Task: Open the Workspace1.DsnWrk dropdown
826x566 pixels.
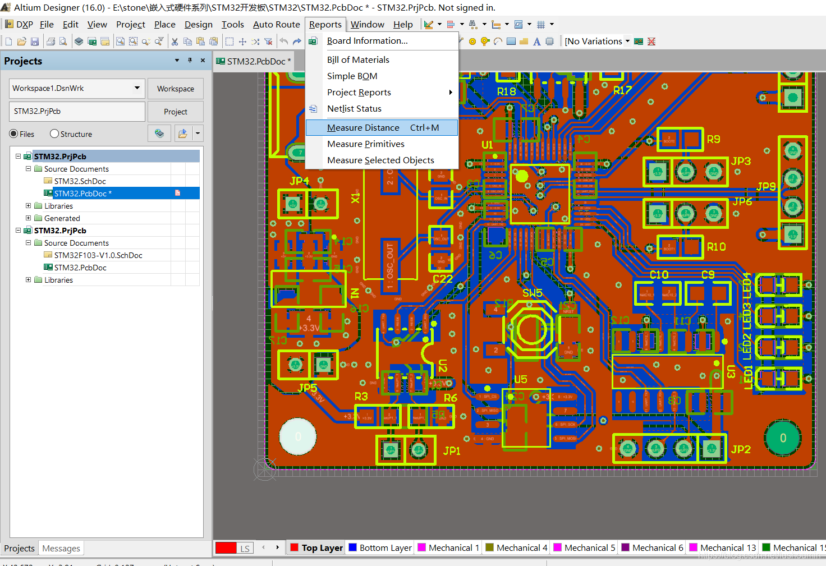Action: click(x=137, y=88)
